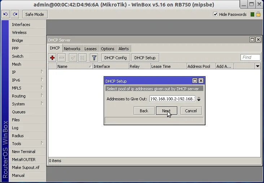Screen dimensions: 264x183
Task: Toggle Safe Mode button
Action: click(x=35, y=14)
